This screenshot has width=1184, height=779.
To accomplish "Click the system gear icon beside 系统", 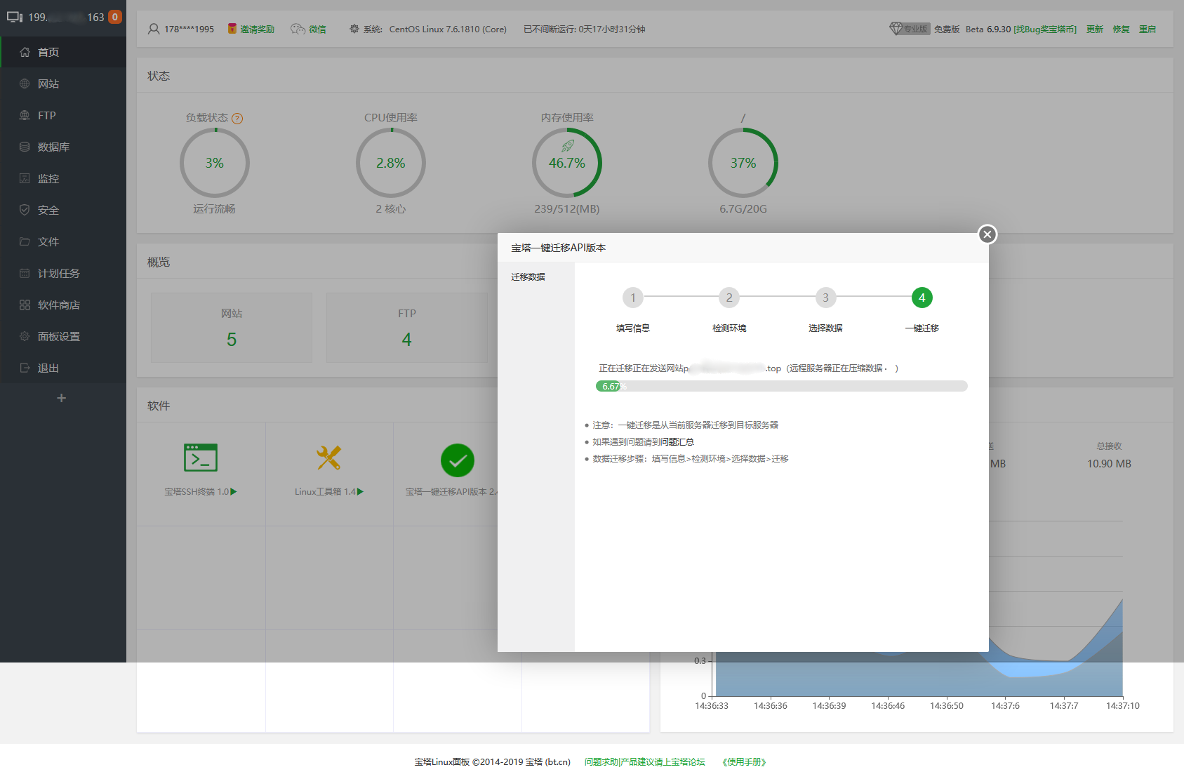I will click(x=354, y=29).
